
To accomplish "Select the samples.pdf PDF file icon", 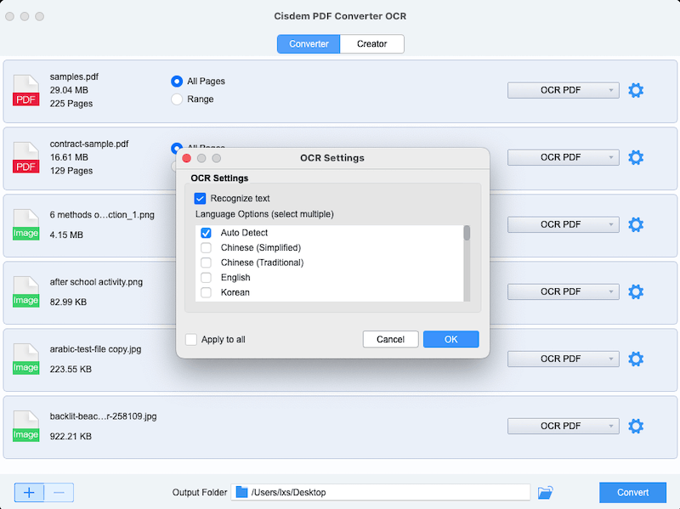I will tap(26, 90).
